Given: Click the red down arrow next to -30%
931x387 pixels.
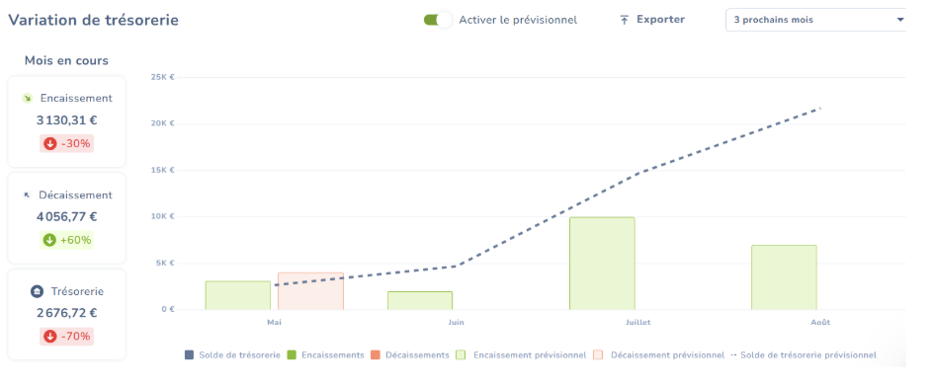Looking at the screenshot, I should click(x=50, y=143).
